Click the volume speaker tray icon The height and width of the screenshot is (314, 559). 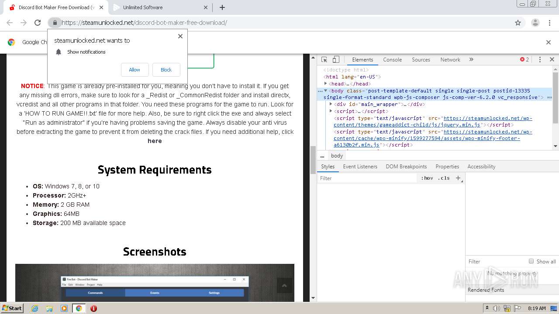point(497,308)
